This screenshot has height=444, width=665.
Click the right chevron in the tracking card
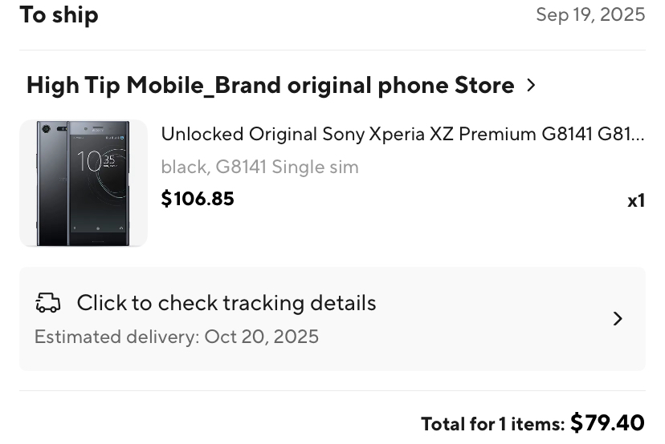point(618,319)
